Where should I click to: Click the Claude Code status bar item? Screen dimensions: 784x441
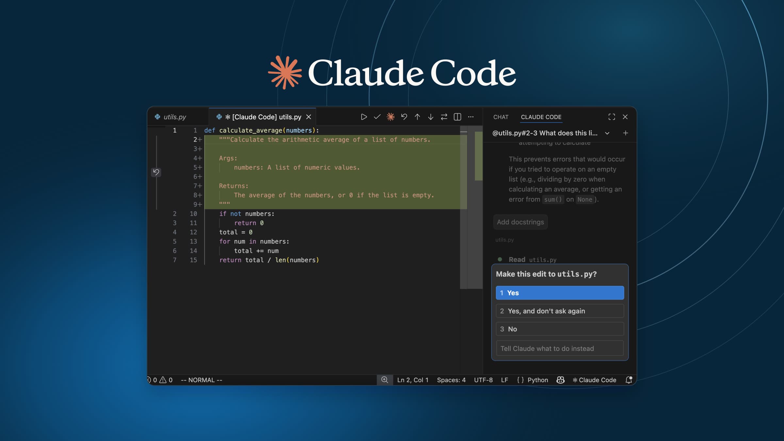point(595,380)
